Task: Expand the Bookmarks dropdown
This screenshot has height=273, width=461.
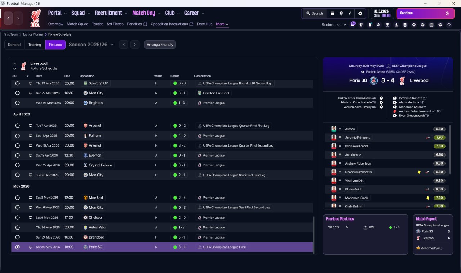Action: (x=334, y=24)
